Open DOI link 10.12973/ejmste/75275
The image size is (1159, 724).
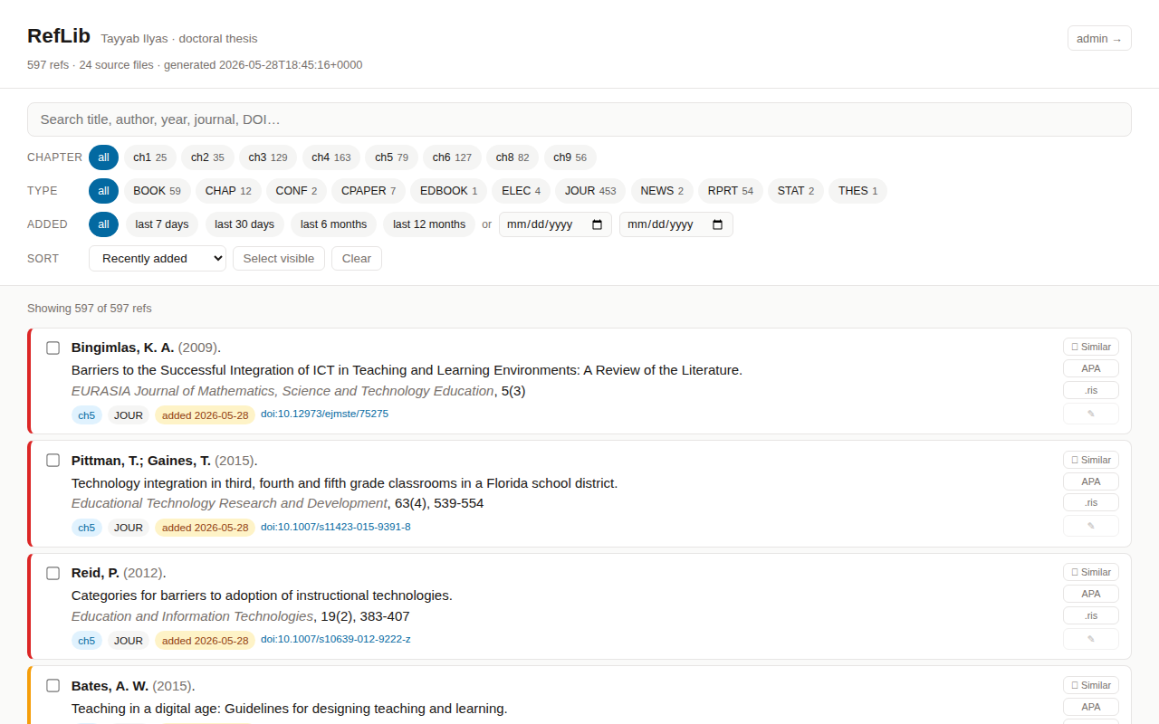(324, 414)
